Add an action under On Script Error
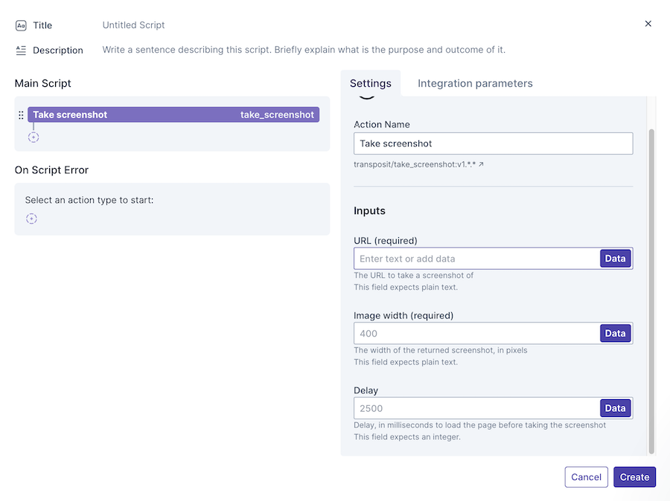This screenshot has height=501, width=670. click(31, 219)
